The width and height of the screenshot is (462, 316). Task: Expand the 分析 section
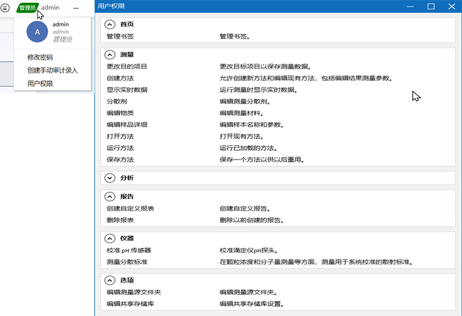(110, 178)
